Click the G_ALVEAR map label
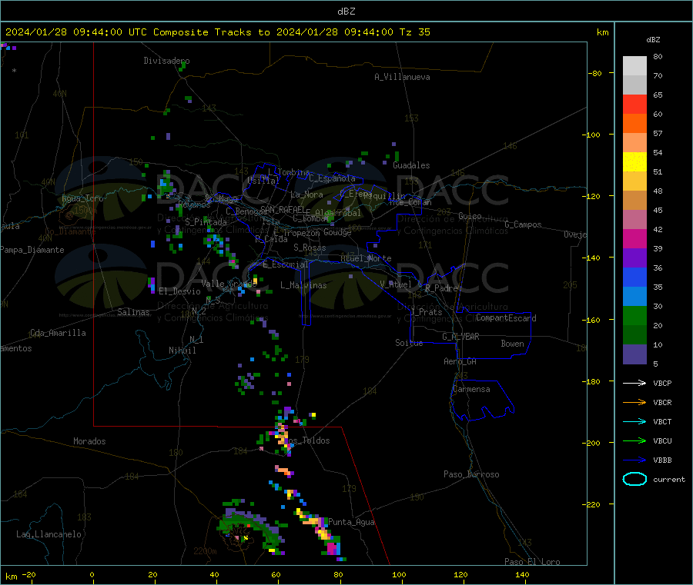 tap(460, 337)
